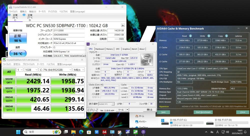Open File Explorer from the taskbar

coord(73,132)
